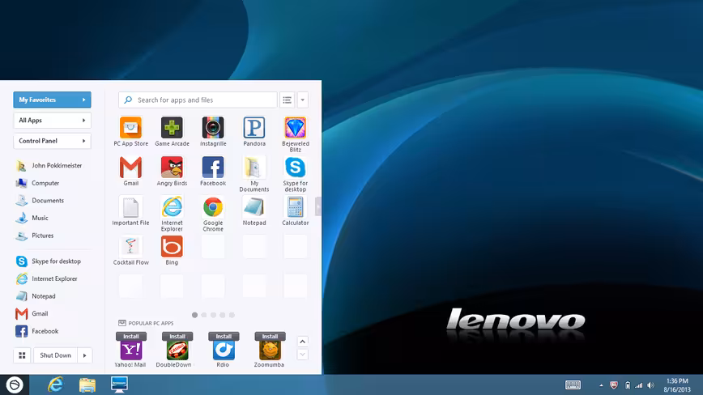703x395 pixels.
Task: Toggle list view next to search box
Action: tap(287, 100)
